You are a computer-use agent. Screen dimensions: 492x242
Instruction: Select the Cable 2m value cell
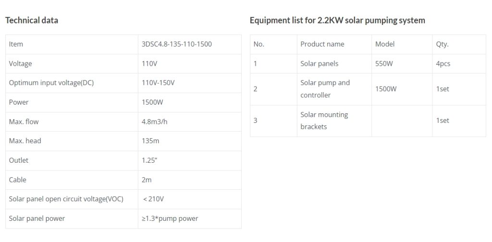point(189,180)
